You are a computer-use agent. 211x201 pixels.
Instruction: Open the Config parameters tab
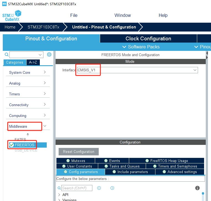[80, 172]
